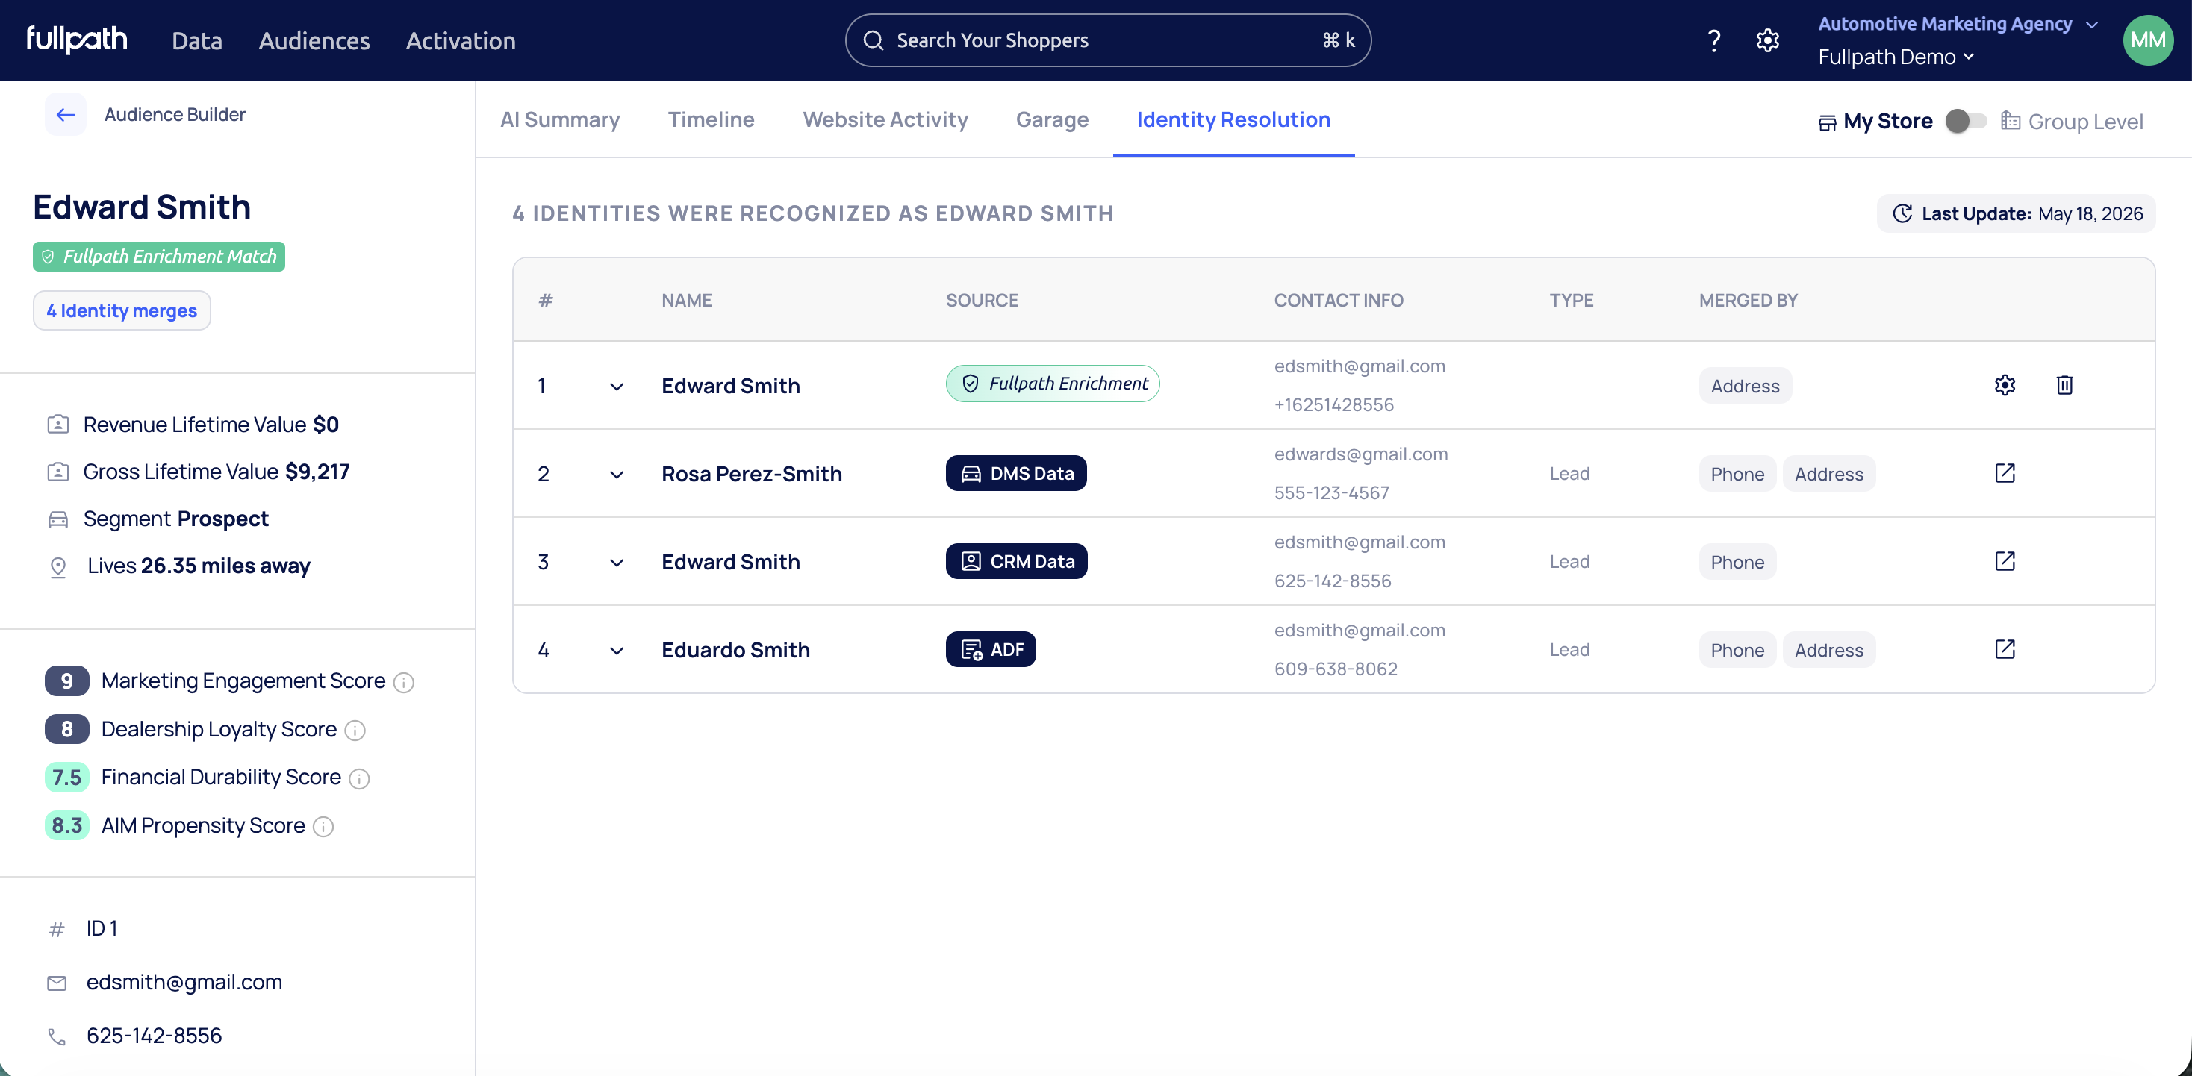Click info icon beside Dealership Loyalty Score
The image size is (2192, 1076).
[x=355, y=731]
